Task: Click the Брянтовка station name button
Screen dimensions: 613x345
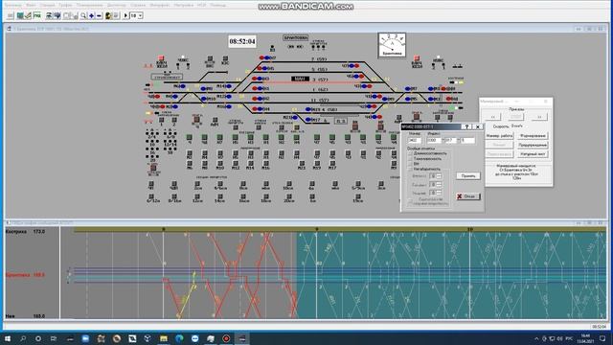Action: 296,38
